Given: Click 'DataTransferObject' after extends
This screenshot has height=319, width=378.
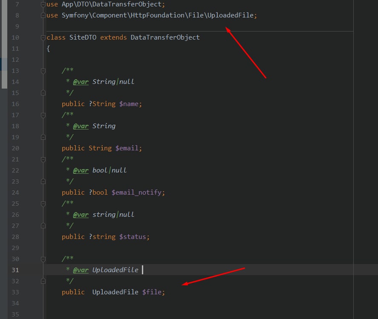Looking at the screenshot, I should pyautogui.click(x=165, y=37).
